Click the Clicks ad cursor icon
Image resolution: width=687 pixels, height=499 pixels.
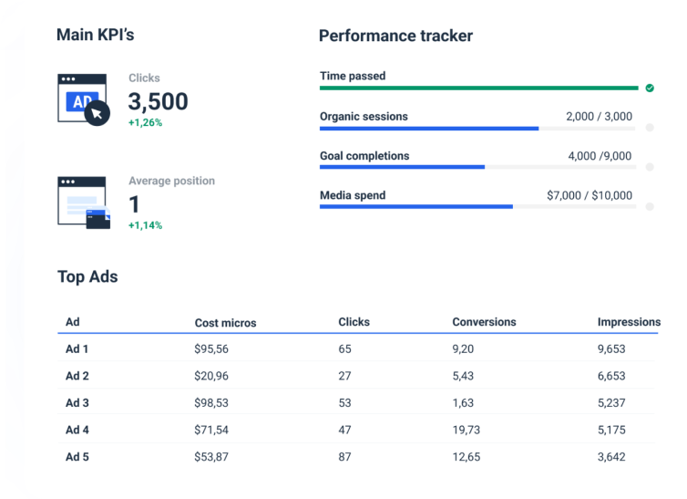click(83, 99)
